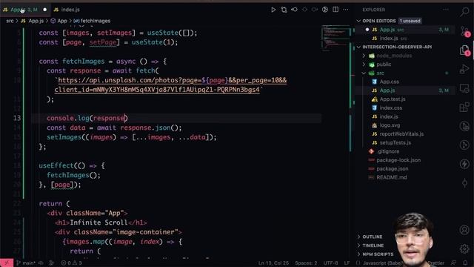The width and height of the screenshot is (474, 267).
Task: Change indentation via Spaces: 2
Action: click(x=306, y=263)
